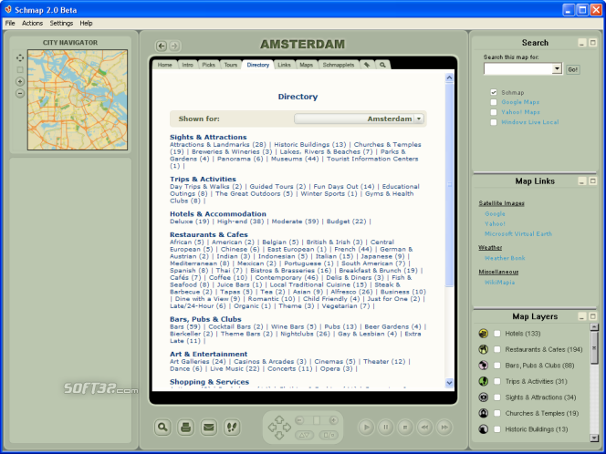Pan map down with the down arrow
The image size is (606, 454).
click(279, 436)
